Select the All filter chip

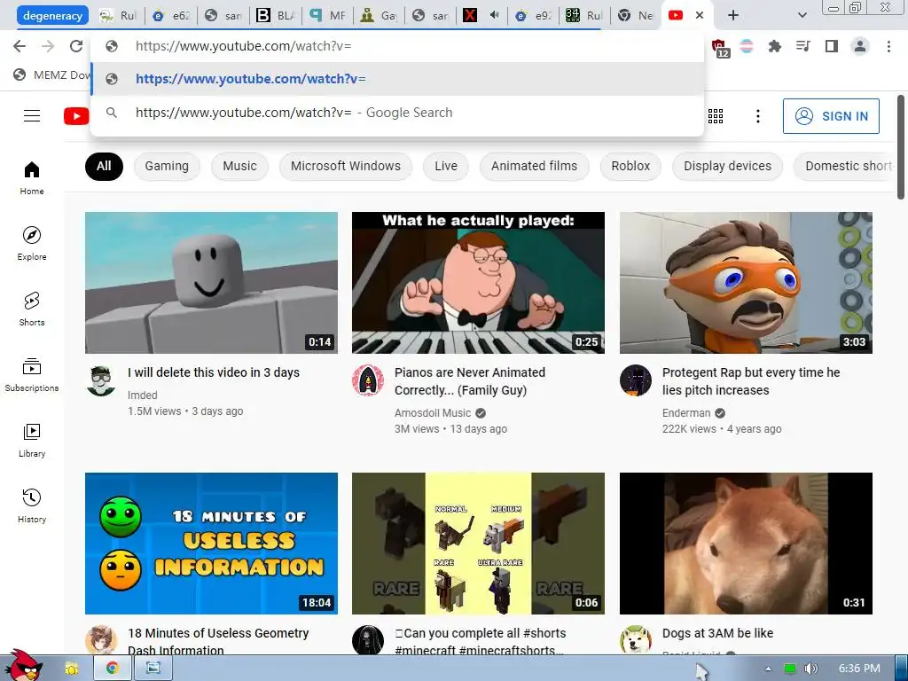[104, 166]
